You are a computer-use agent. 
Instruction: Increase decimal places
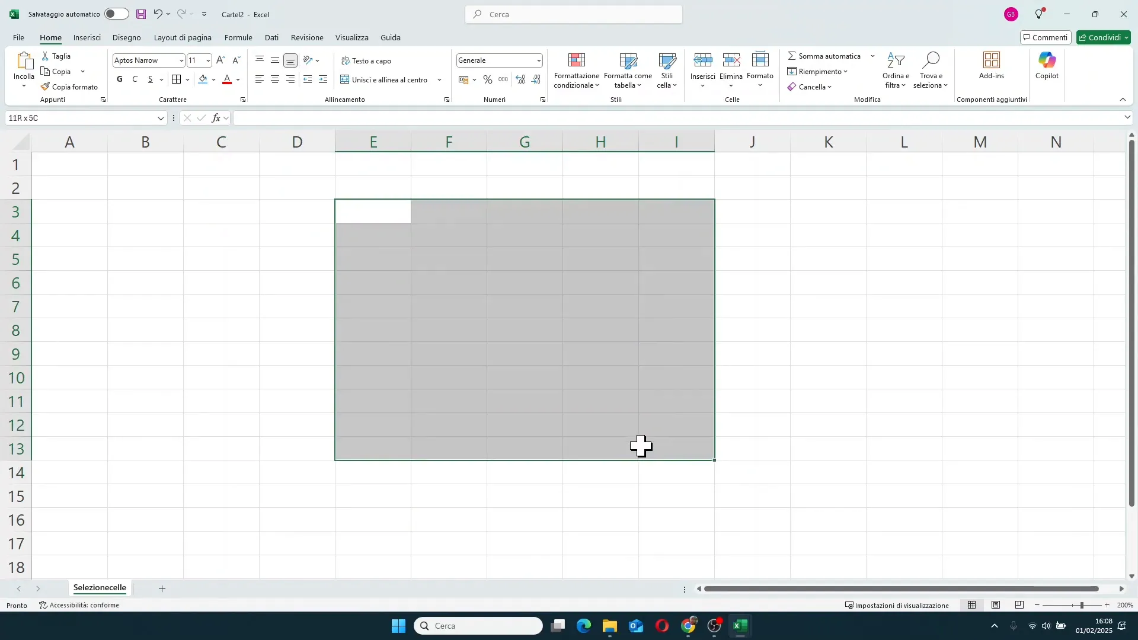click(520, 79)
